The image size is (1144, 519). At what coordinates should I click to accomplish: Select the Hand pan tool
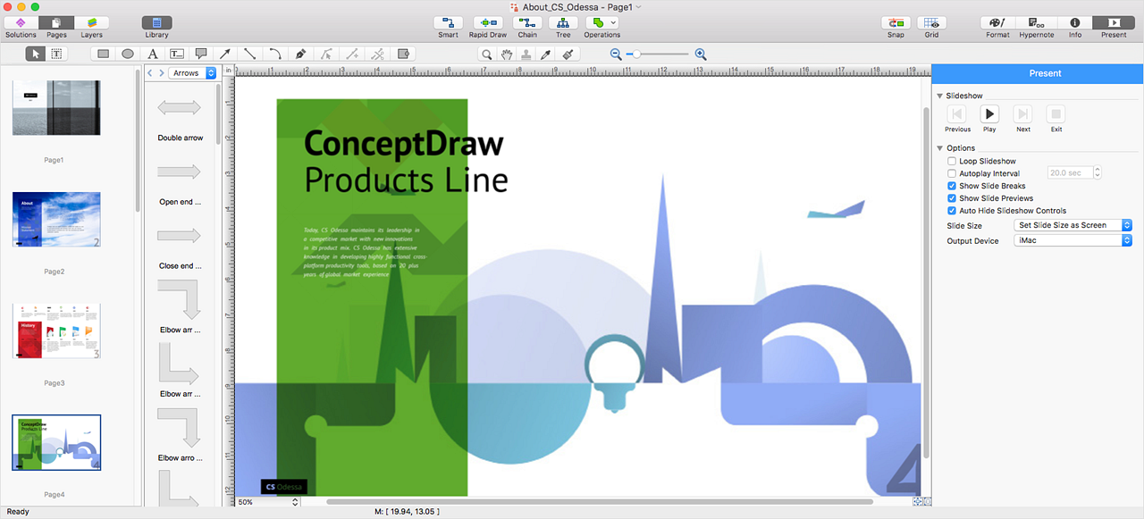click(507, 54)
